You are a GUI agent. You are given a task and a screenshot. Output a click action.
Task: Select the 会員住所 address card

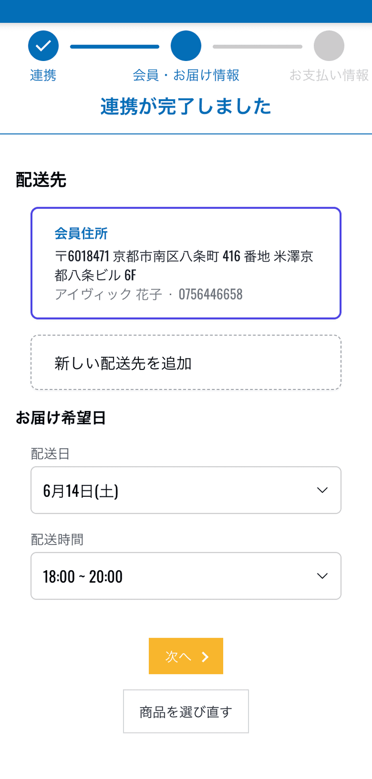coord(186,263)
